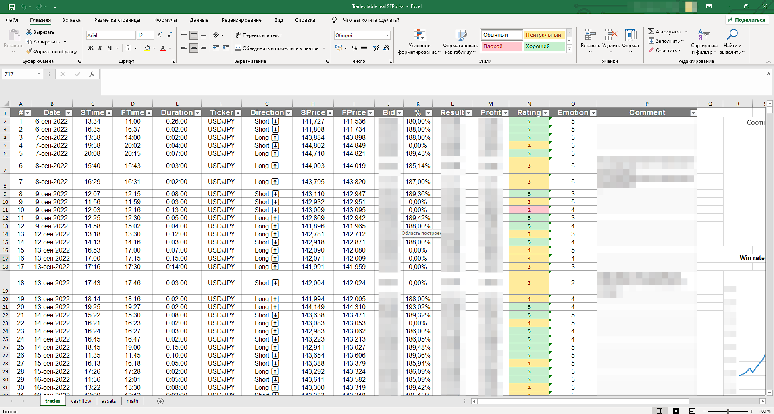This screenshot has height=414, width=774.
Task: Switch to Page Layout view in status bar
Action: click(676, 411)
